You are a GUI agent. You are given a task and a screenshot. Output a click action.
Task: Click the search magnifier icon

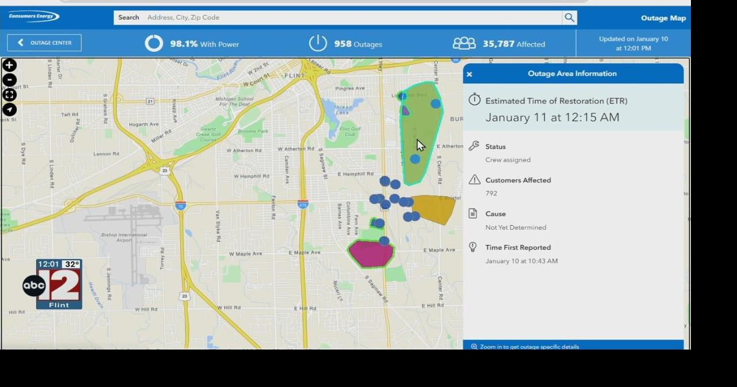pyautogui.click(x=569, y=17)
